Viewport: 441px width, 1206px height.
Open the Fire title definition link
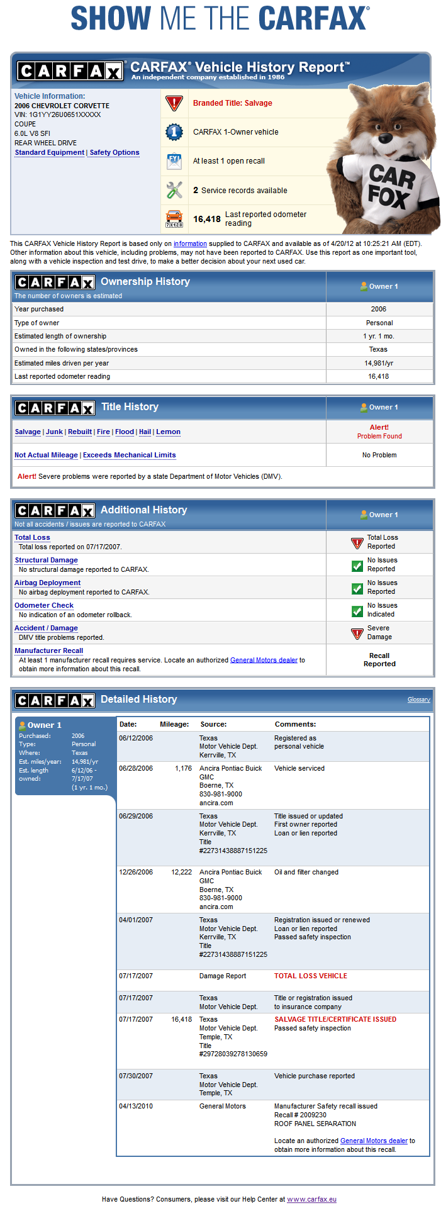(103, 432)
